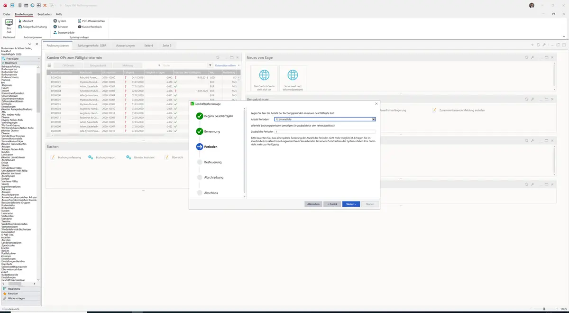Collapse the navigation sidebar with the chevron
Image resolution: width=569 pixels, height=313 pixels.
(30, 44)
